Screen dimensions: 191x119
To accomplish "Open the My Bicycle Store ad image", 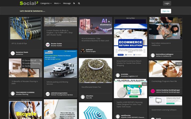I will [x=25, y=110].
